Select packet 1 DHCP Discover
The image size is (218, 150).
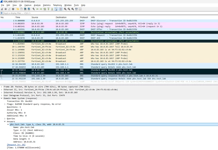point(109,21)
